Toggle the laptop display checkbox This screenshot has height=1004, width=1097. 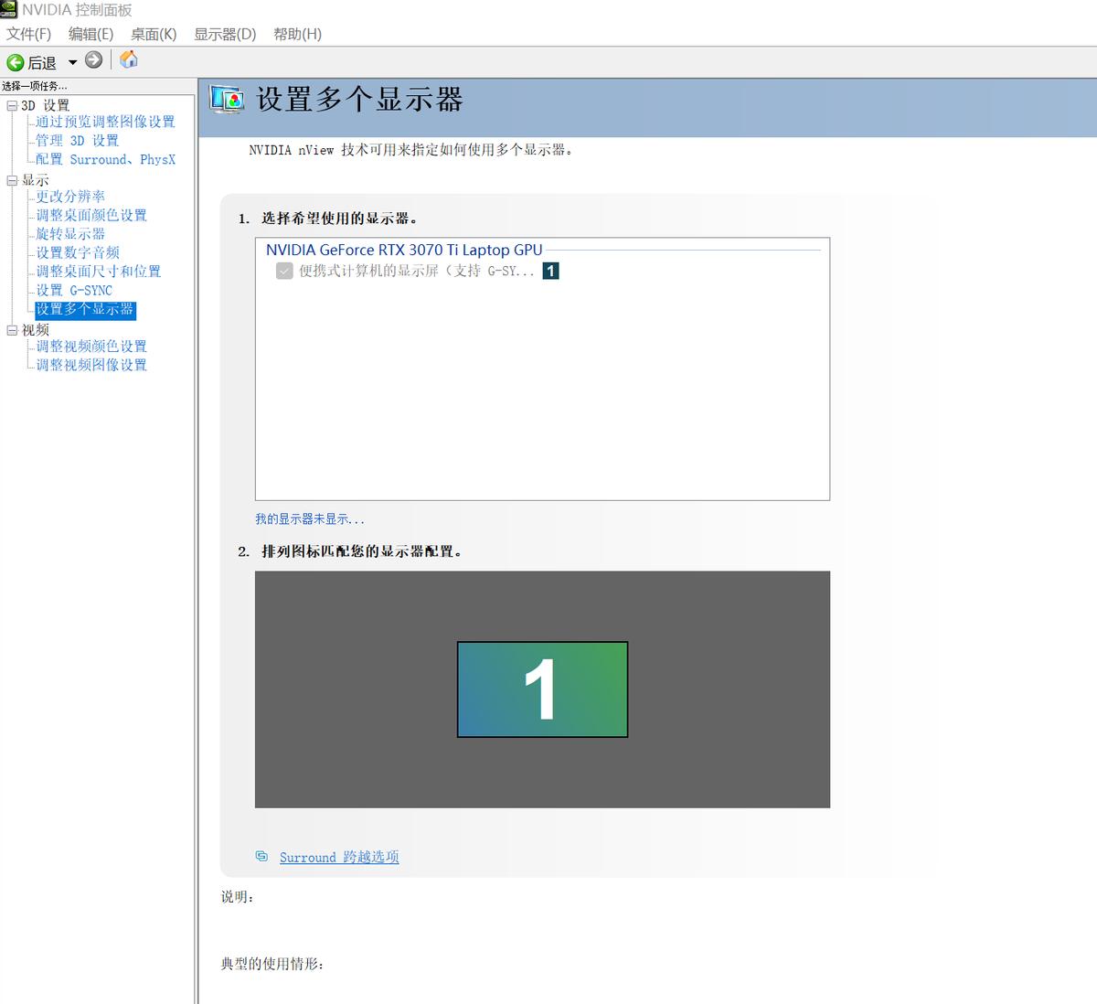pyautogui.click(x=284, y=271)
